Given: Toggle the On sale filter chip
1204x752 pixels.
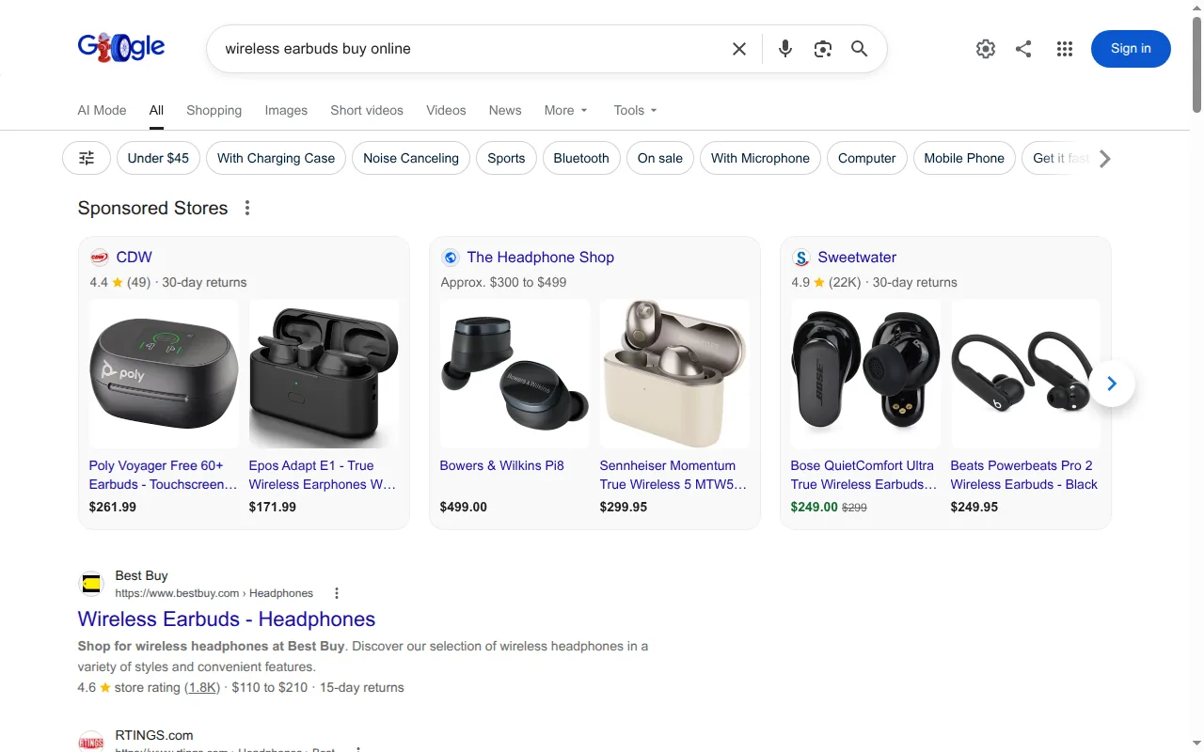Looking at the screenshot, I should (x=660, y=158).
